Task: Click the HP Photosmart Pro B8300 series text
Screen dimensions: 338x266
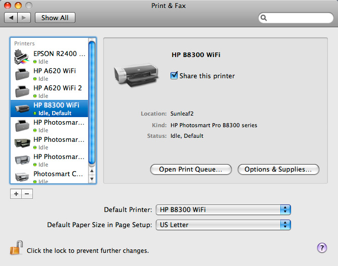Action: 214,125
